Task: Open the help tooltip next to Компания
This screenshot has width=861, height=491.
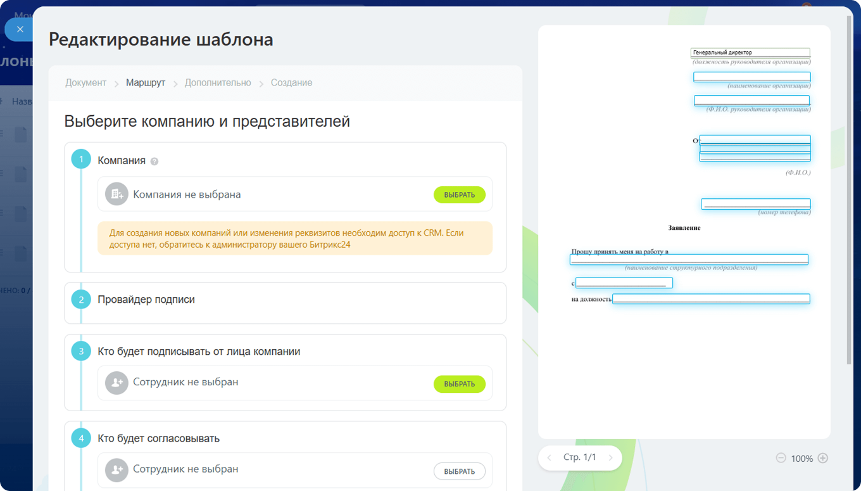Action: (x=154, y=162)
